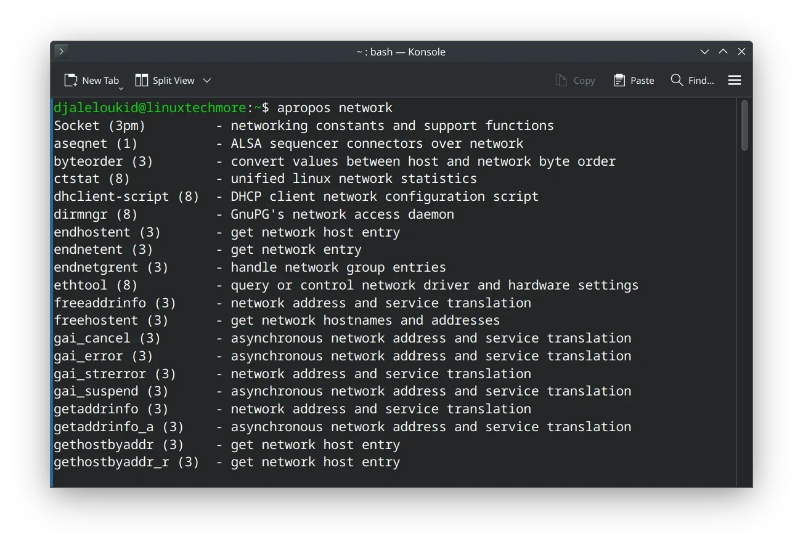Click the Konsole terminal icon in title bar
The height and width of the screenshot is (547, 803).
(61, 52)
